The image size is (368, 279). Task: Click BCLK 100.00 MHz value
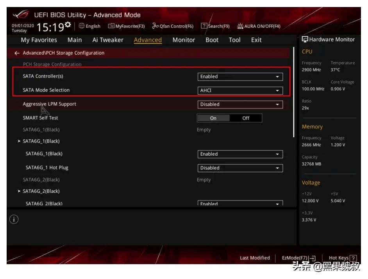pyautogui.click(x=313, y=89)
